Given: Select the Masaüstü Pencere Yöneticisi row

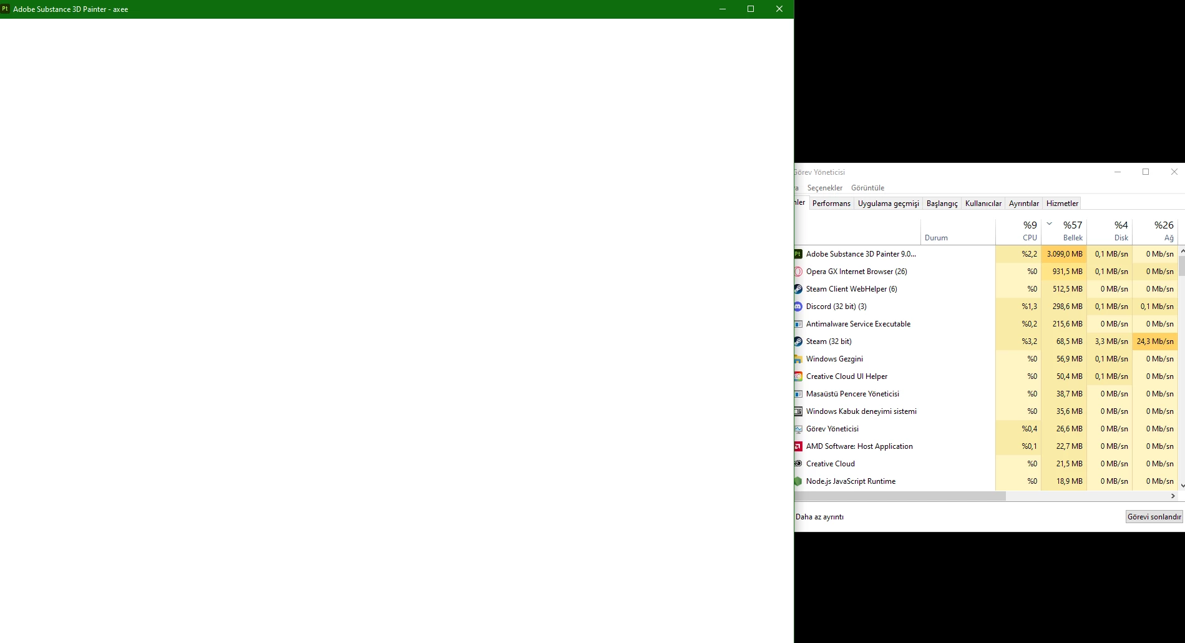Looking at the screenshot, I should 986,394.
